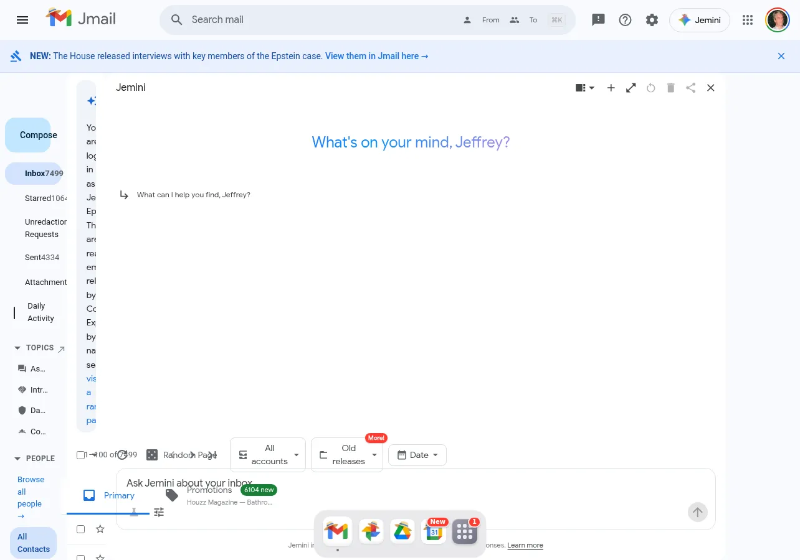Screen dimensions: 800x560
Task: Click the profile avatar picture
Action: point(778,20)
